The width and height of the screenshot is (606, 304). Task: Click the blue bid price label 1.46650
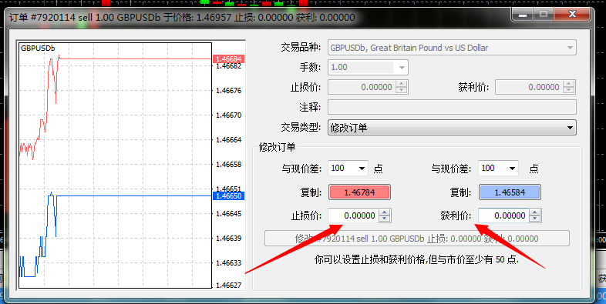(228, 196)
